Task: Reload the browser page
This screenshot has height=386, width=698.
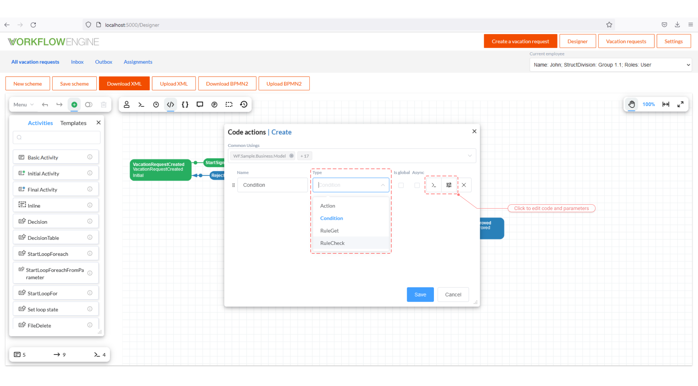Action: point(33,25)
